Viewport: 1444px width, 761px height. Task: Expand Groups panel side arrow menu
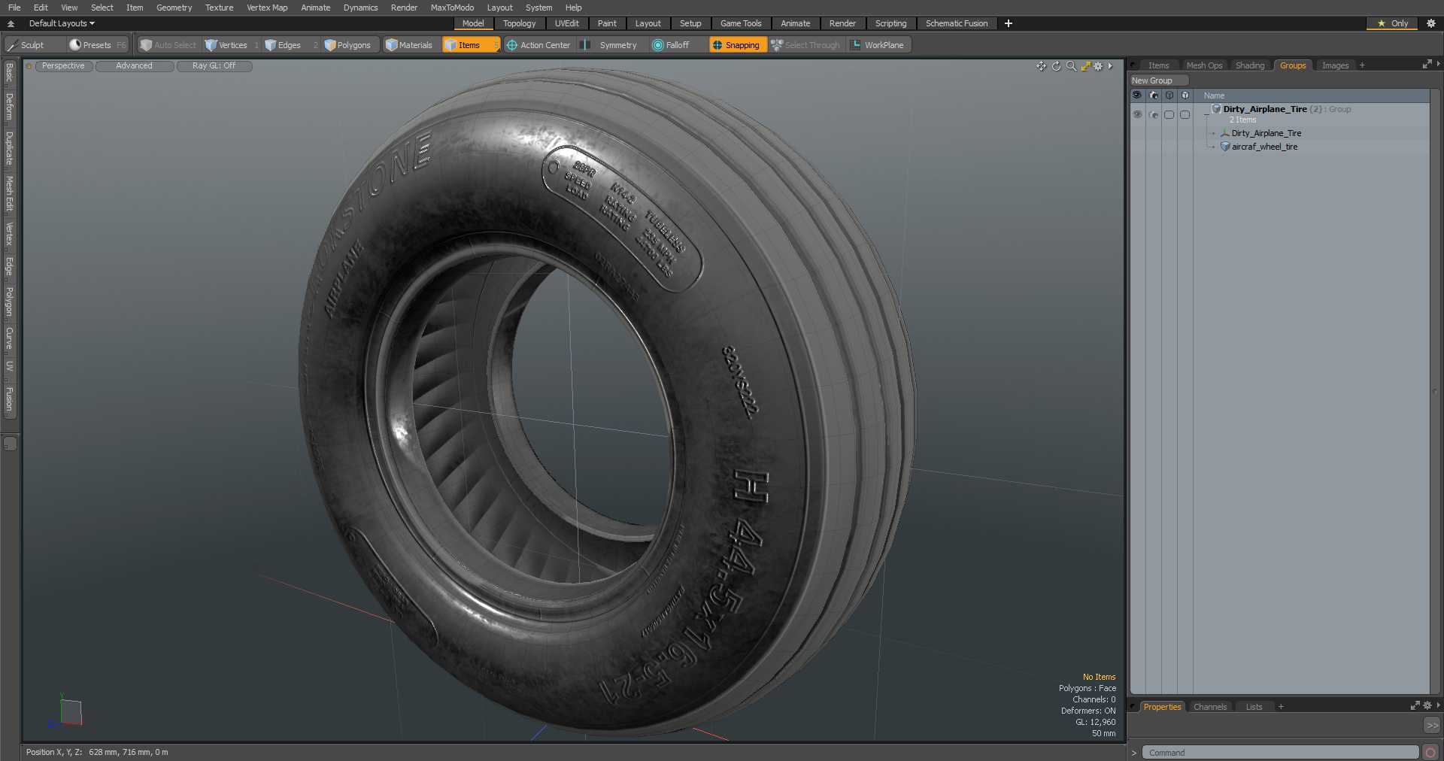[1438, 65]
